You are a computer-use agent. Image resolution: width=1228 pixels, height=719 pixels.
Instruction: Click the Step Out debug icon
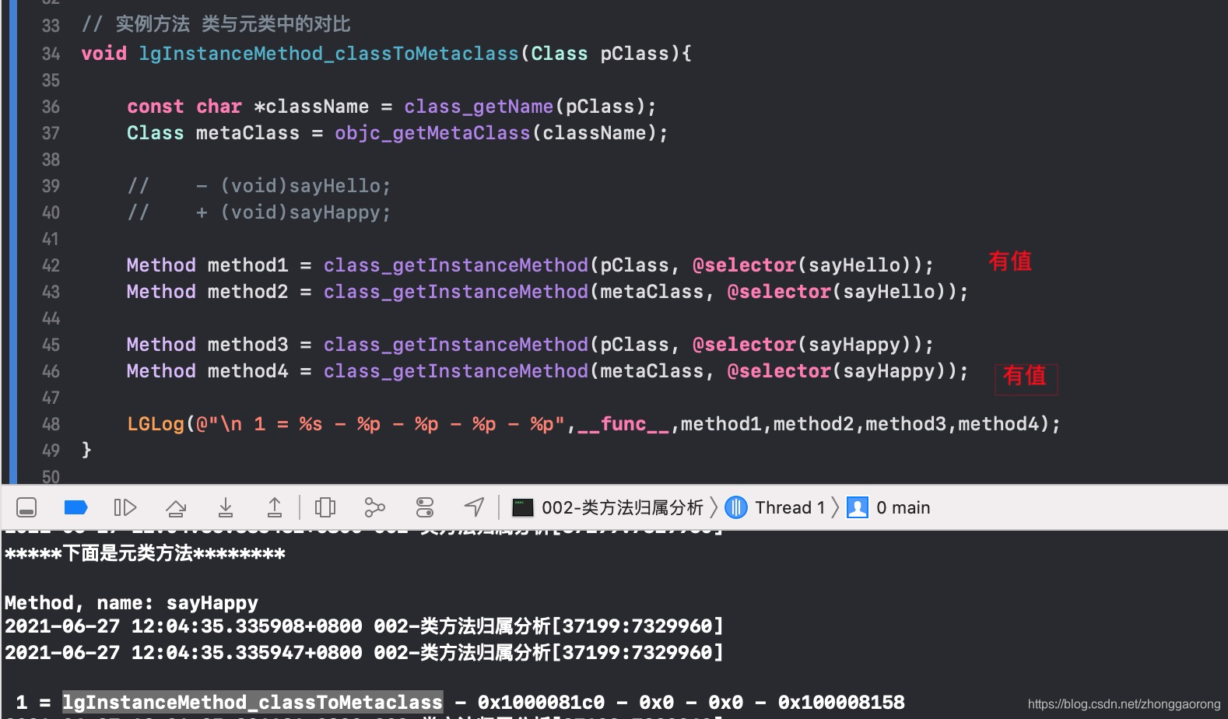pos(275,508)
